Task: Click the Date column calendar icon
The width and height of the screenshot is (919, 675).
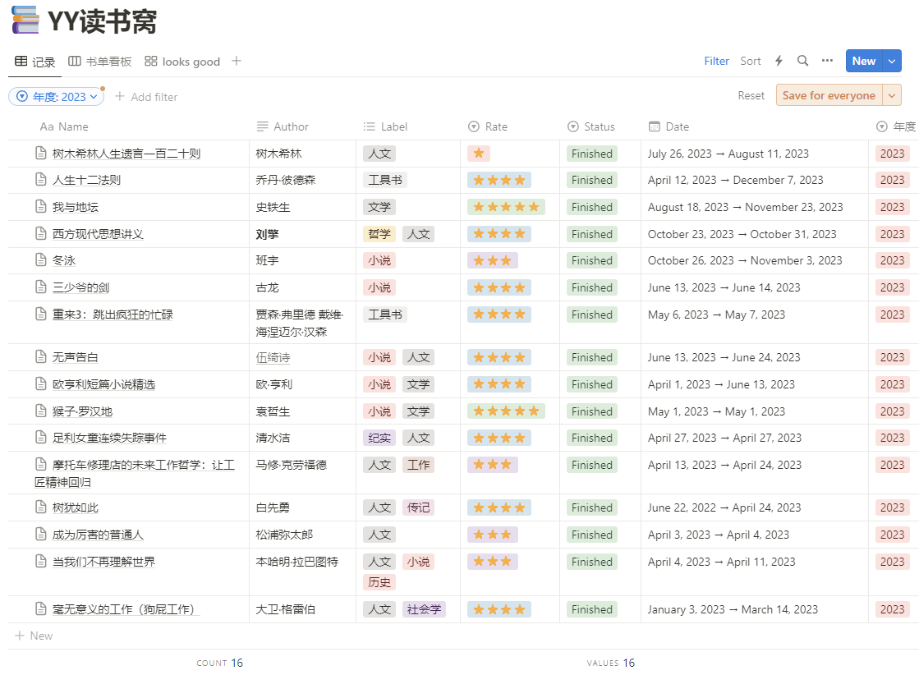Action: 654,126
